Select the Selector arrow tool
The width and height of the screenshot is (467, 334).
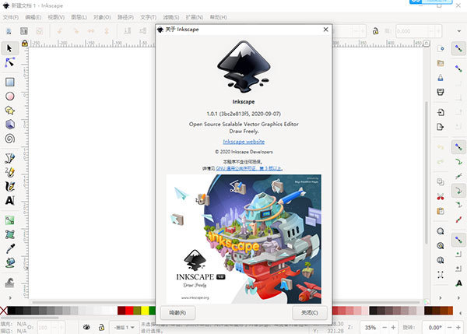tap(9, 48)
